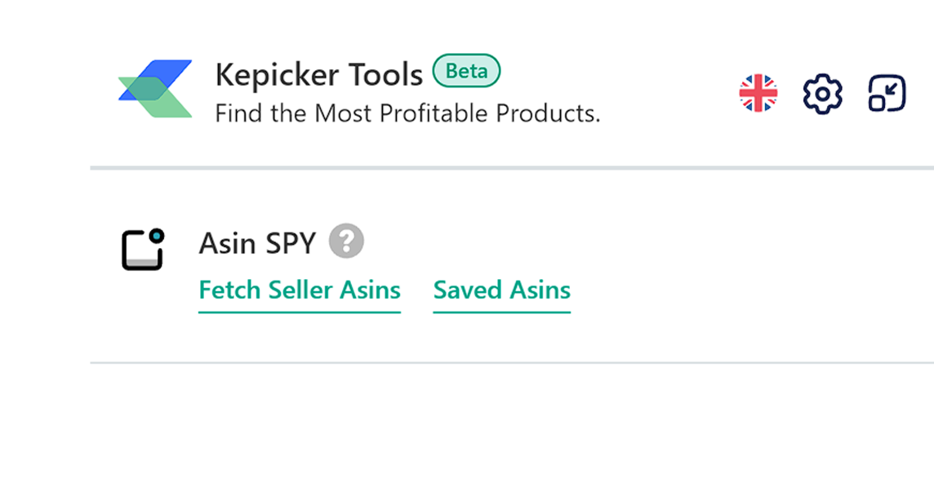Change region using the Union Jack flag

[x=758, y=94]
